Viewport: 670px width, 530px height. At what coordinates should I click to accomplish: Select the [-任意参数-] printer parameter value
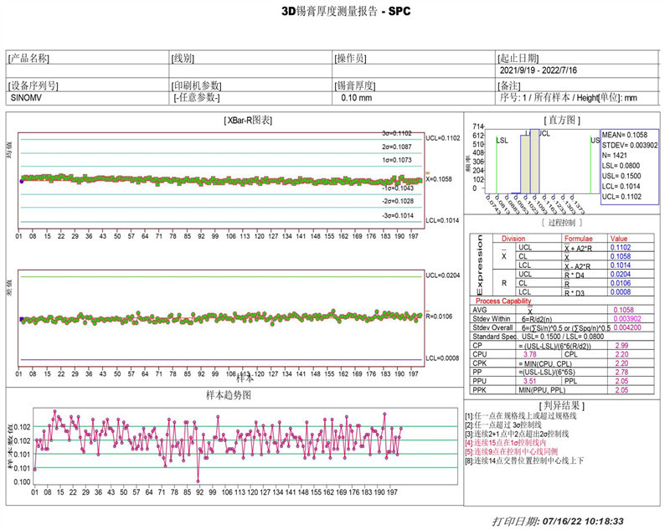(x=196, y=98)
